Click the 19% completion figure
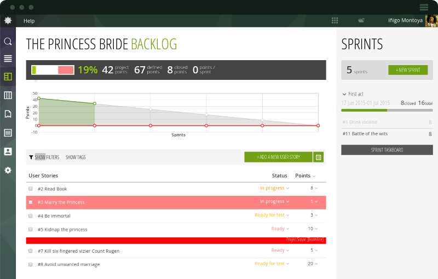 tap(88, 70)
